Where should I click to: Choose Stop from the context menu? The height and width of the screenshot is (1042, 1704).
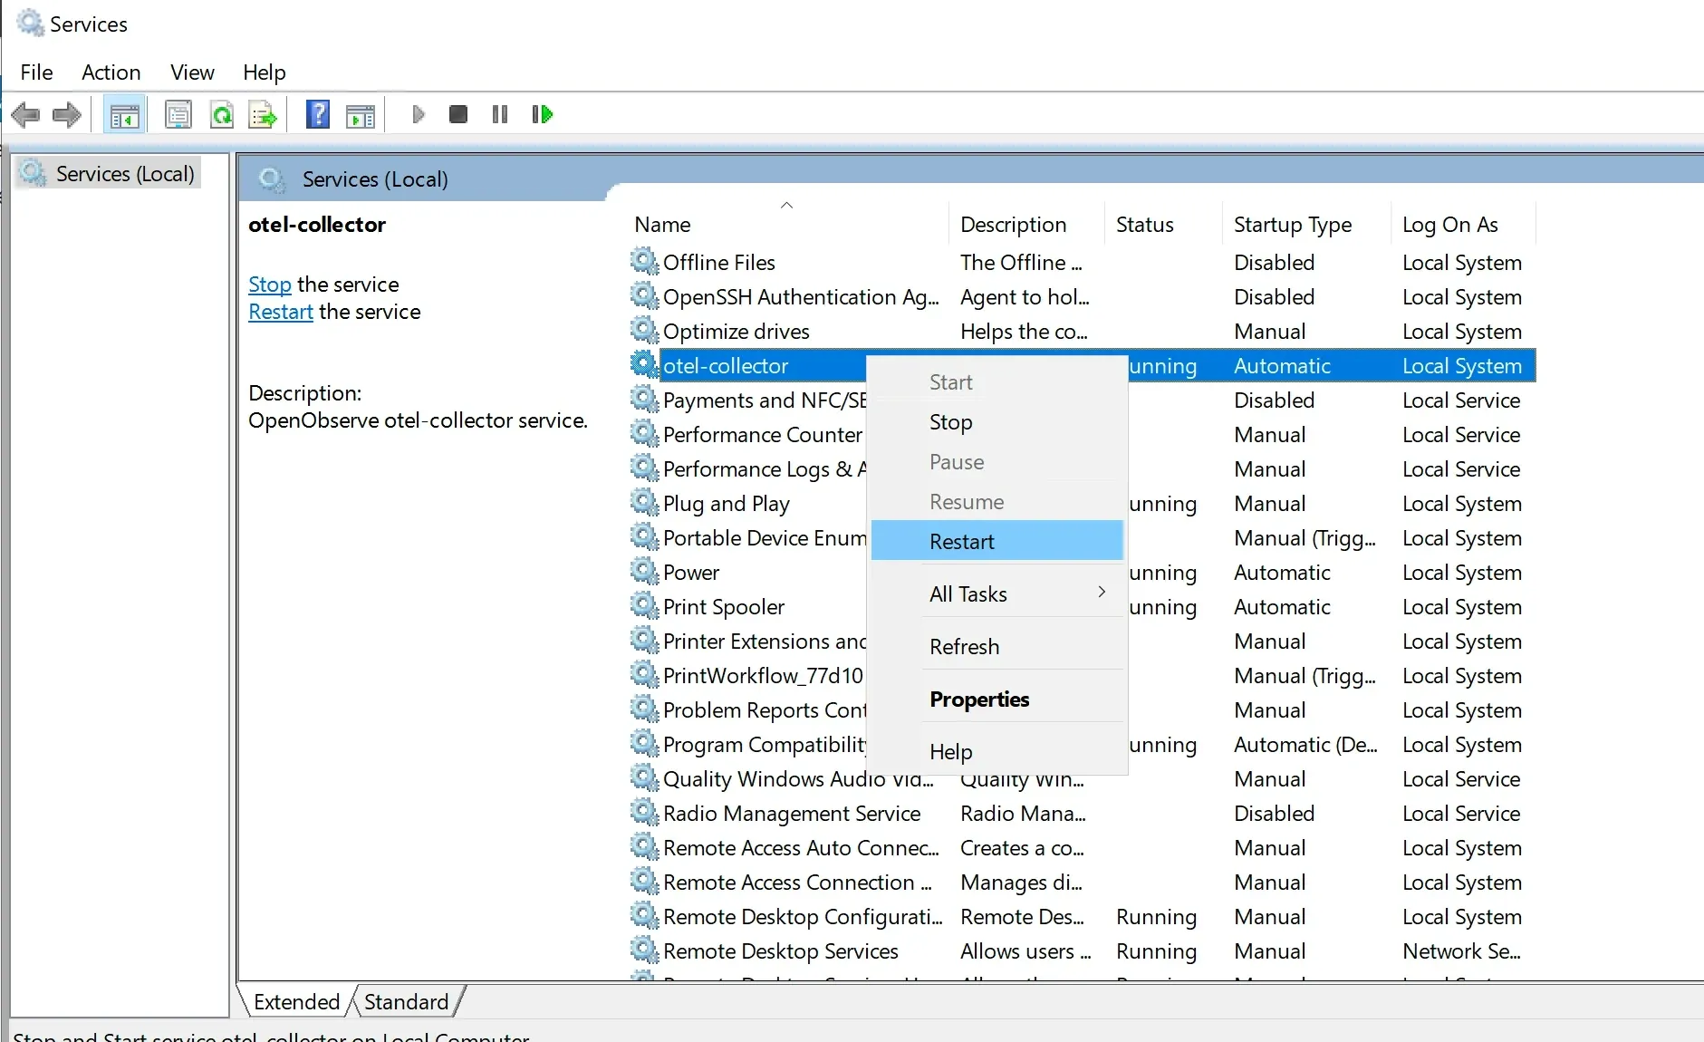pos(950,422)
